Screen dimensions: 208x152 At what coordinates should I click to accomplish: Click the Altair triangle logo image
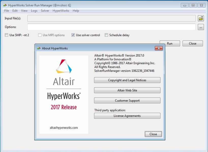(64, 66)
